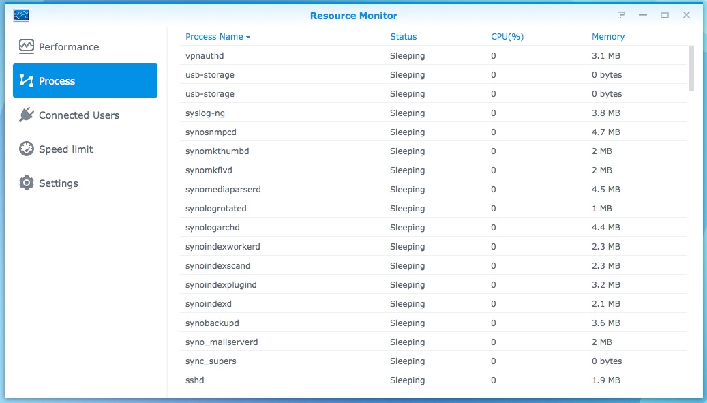Sort by Process Name column header

click(x=282, y=37)
